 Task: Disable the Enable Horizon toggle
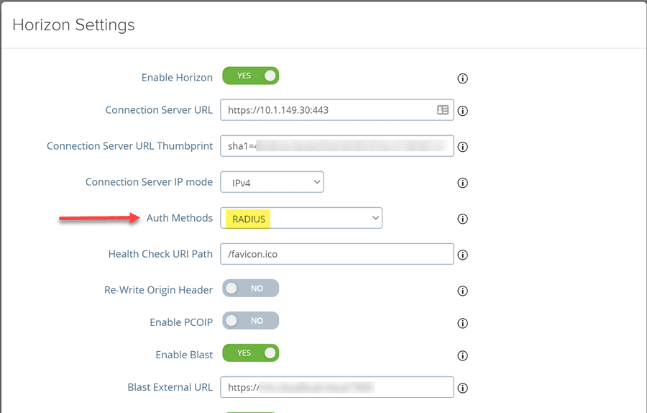coord(250,76)
